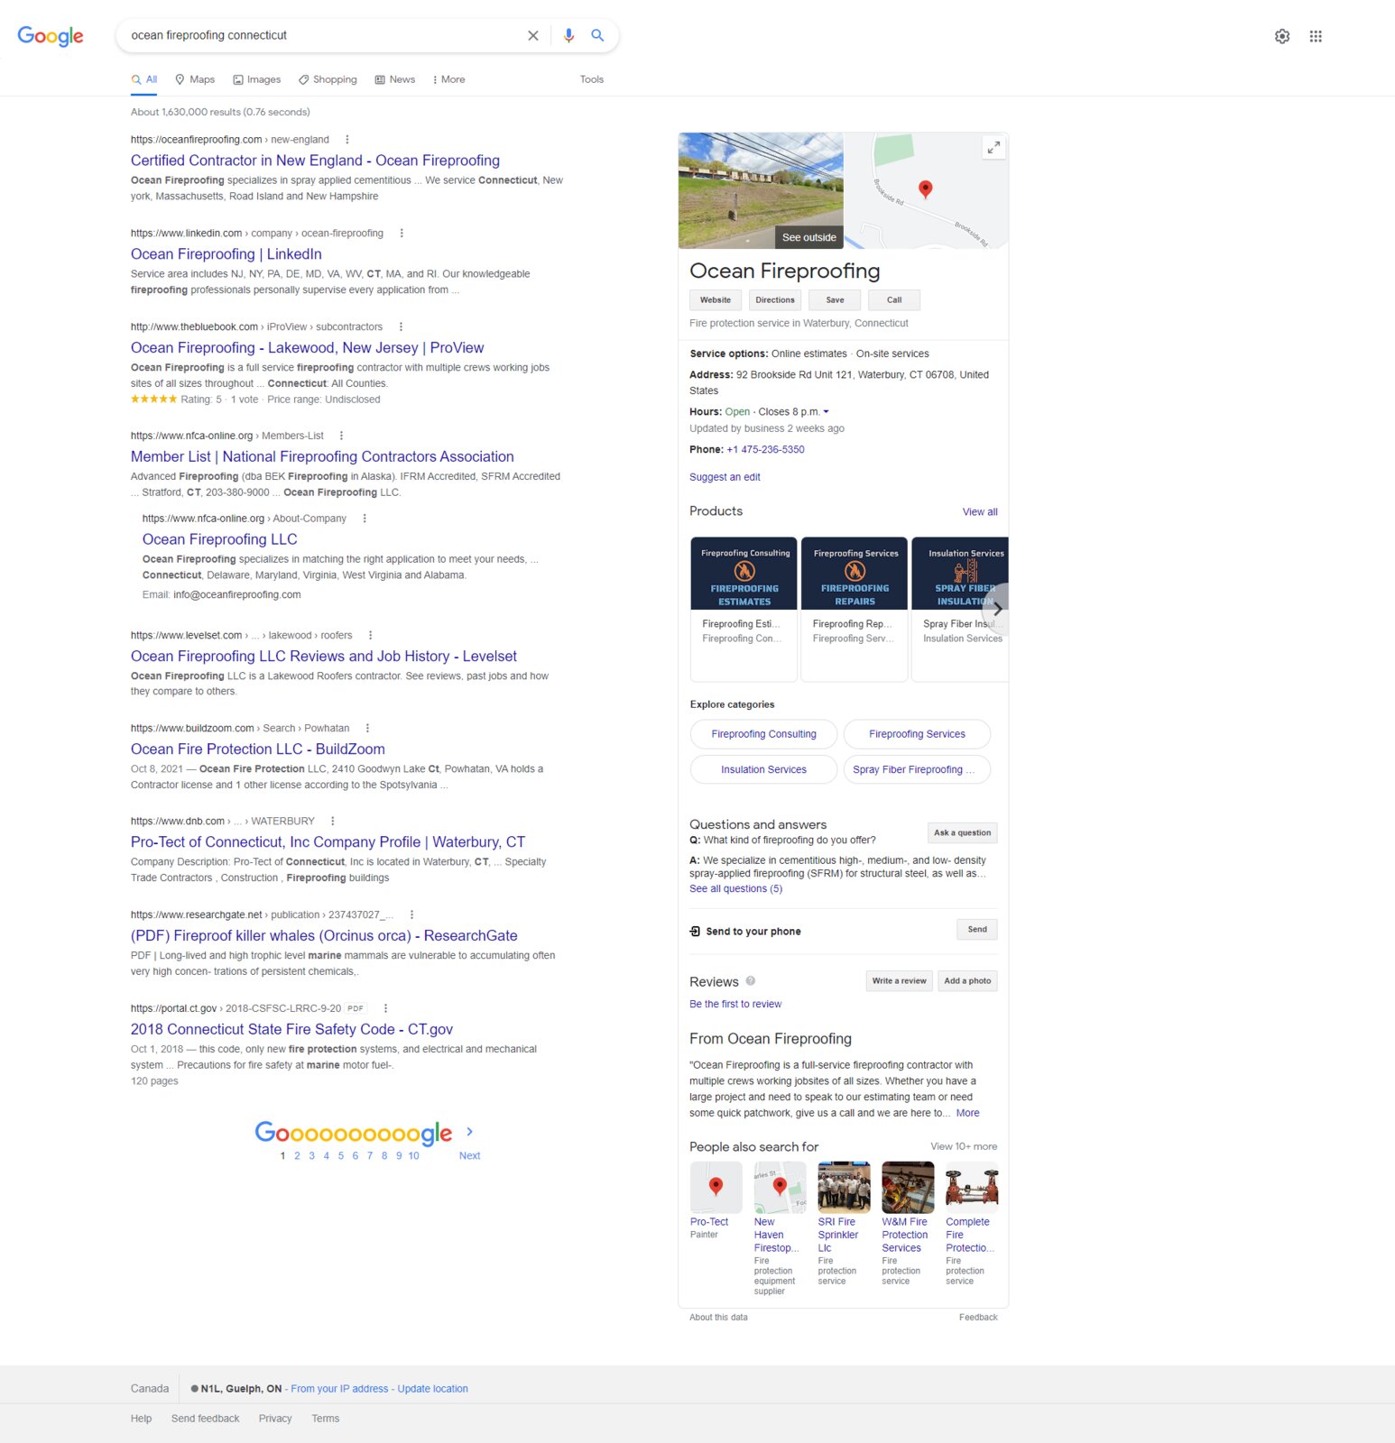Image resolution: width=1395 pixels, height=1443 pixels.
Task: Go to results page 2
Action: click(297, 1155)
